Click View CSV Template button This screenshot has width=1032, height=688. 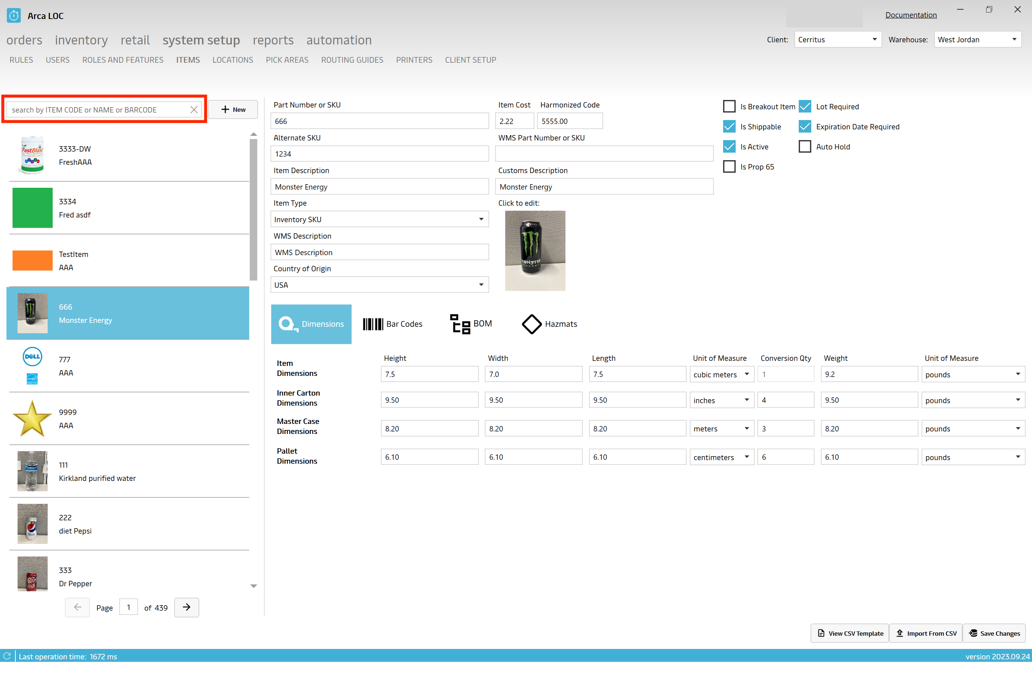click(850, 633)
